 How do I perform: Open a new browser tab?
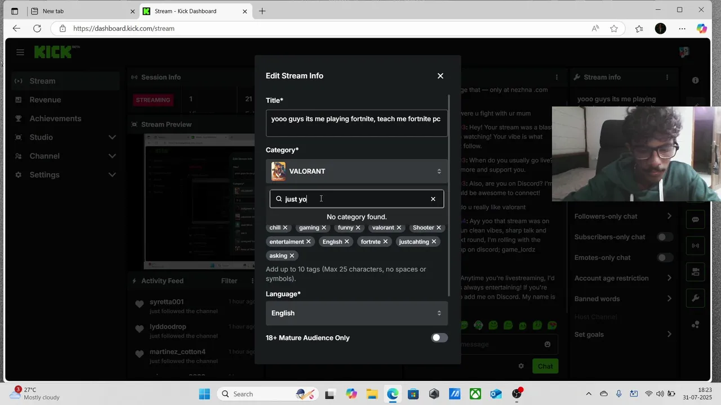click(262, 11)
